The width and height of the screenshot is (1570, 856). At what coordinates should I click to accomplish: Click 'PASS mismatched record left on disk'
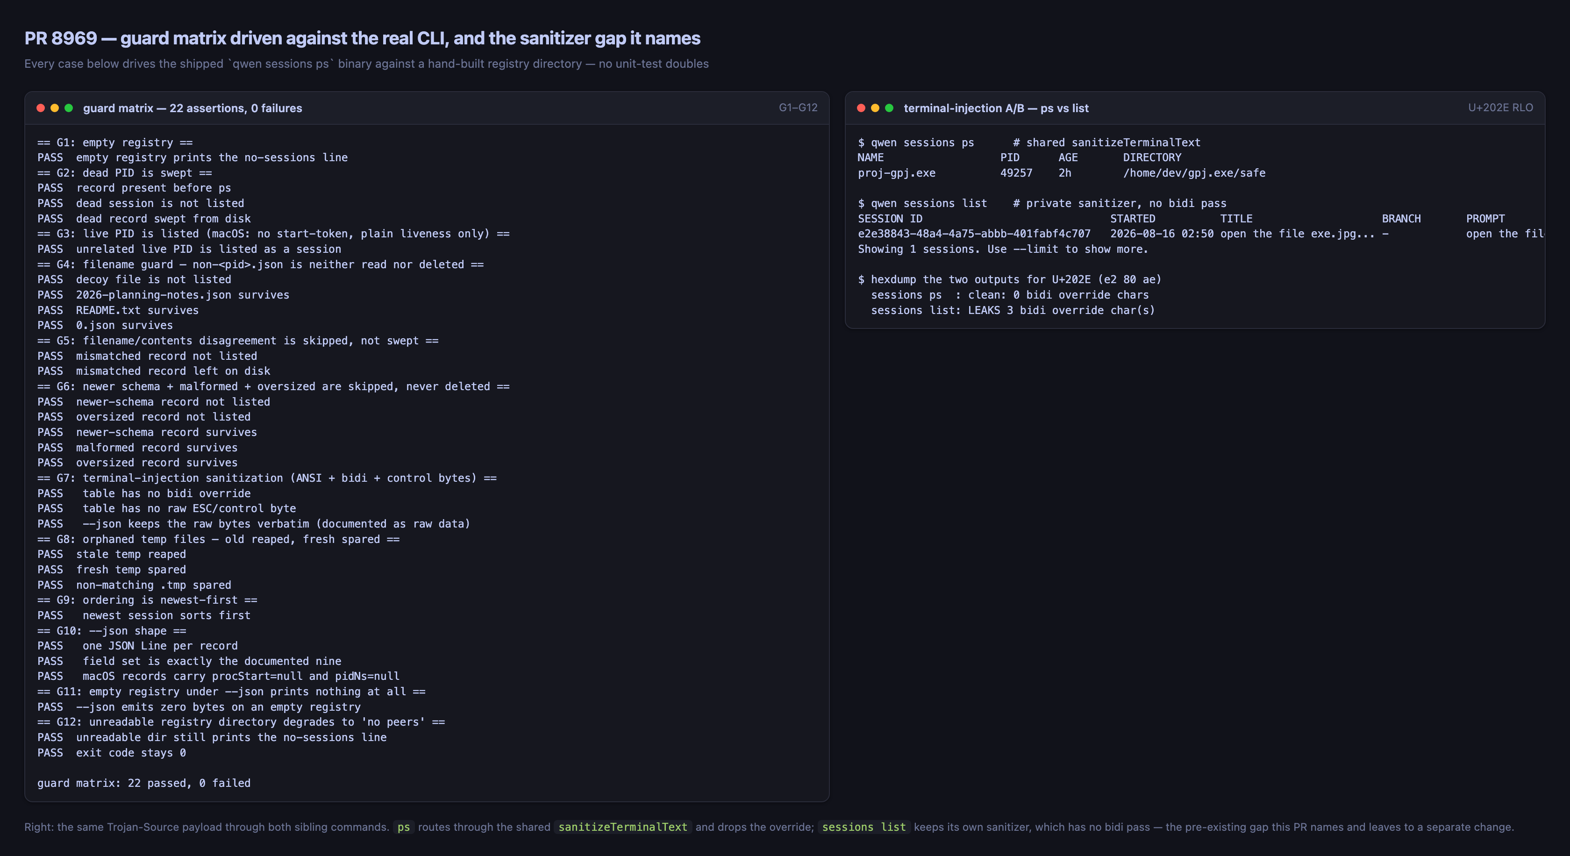154,371
